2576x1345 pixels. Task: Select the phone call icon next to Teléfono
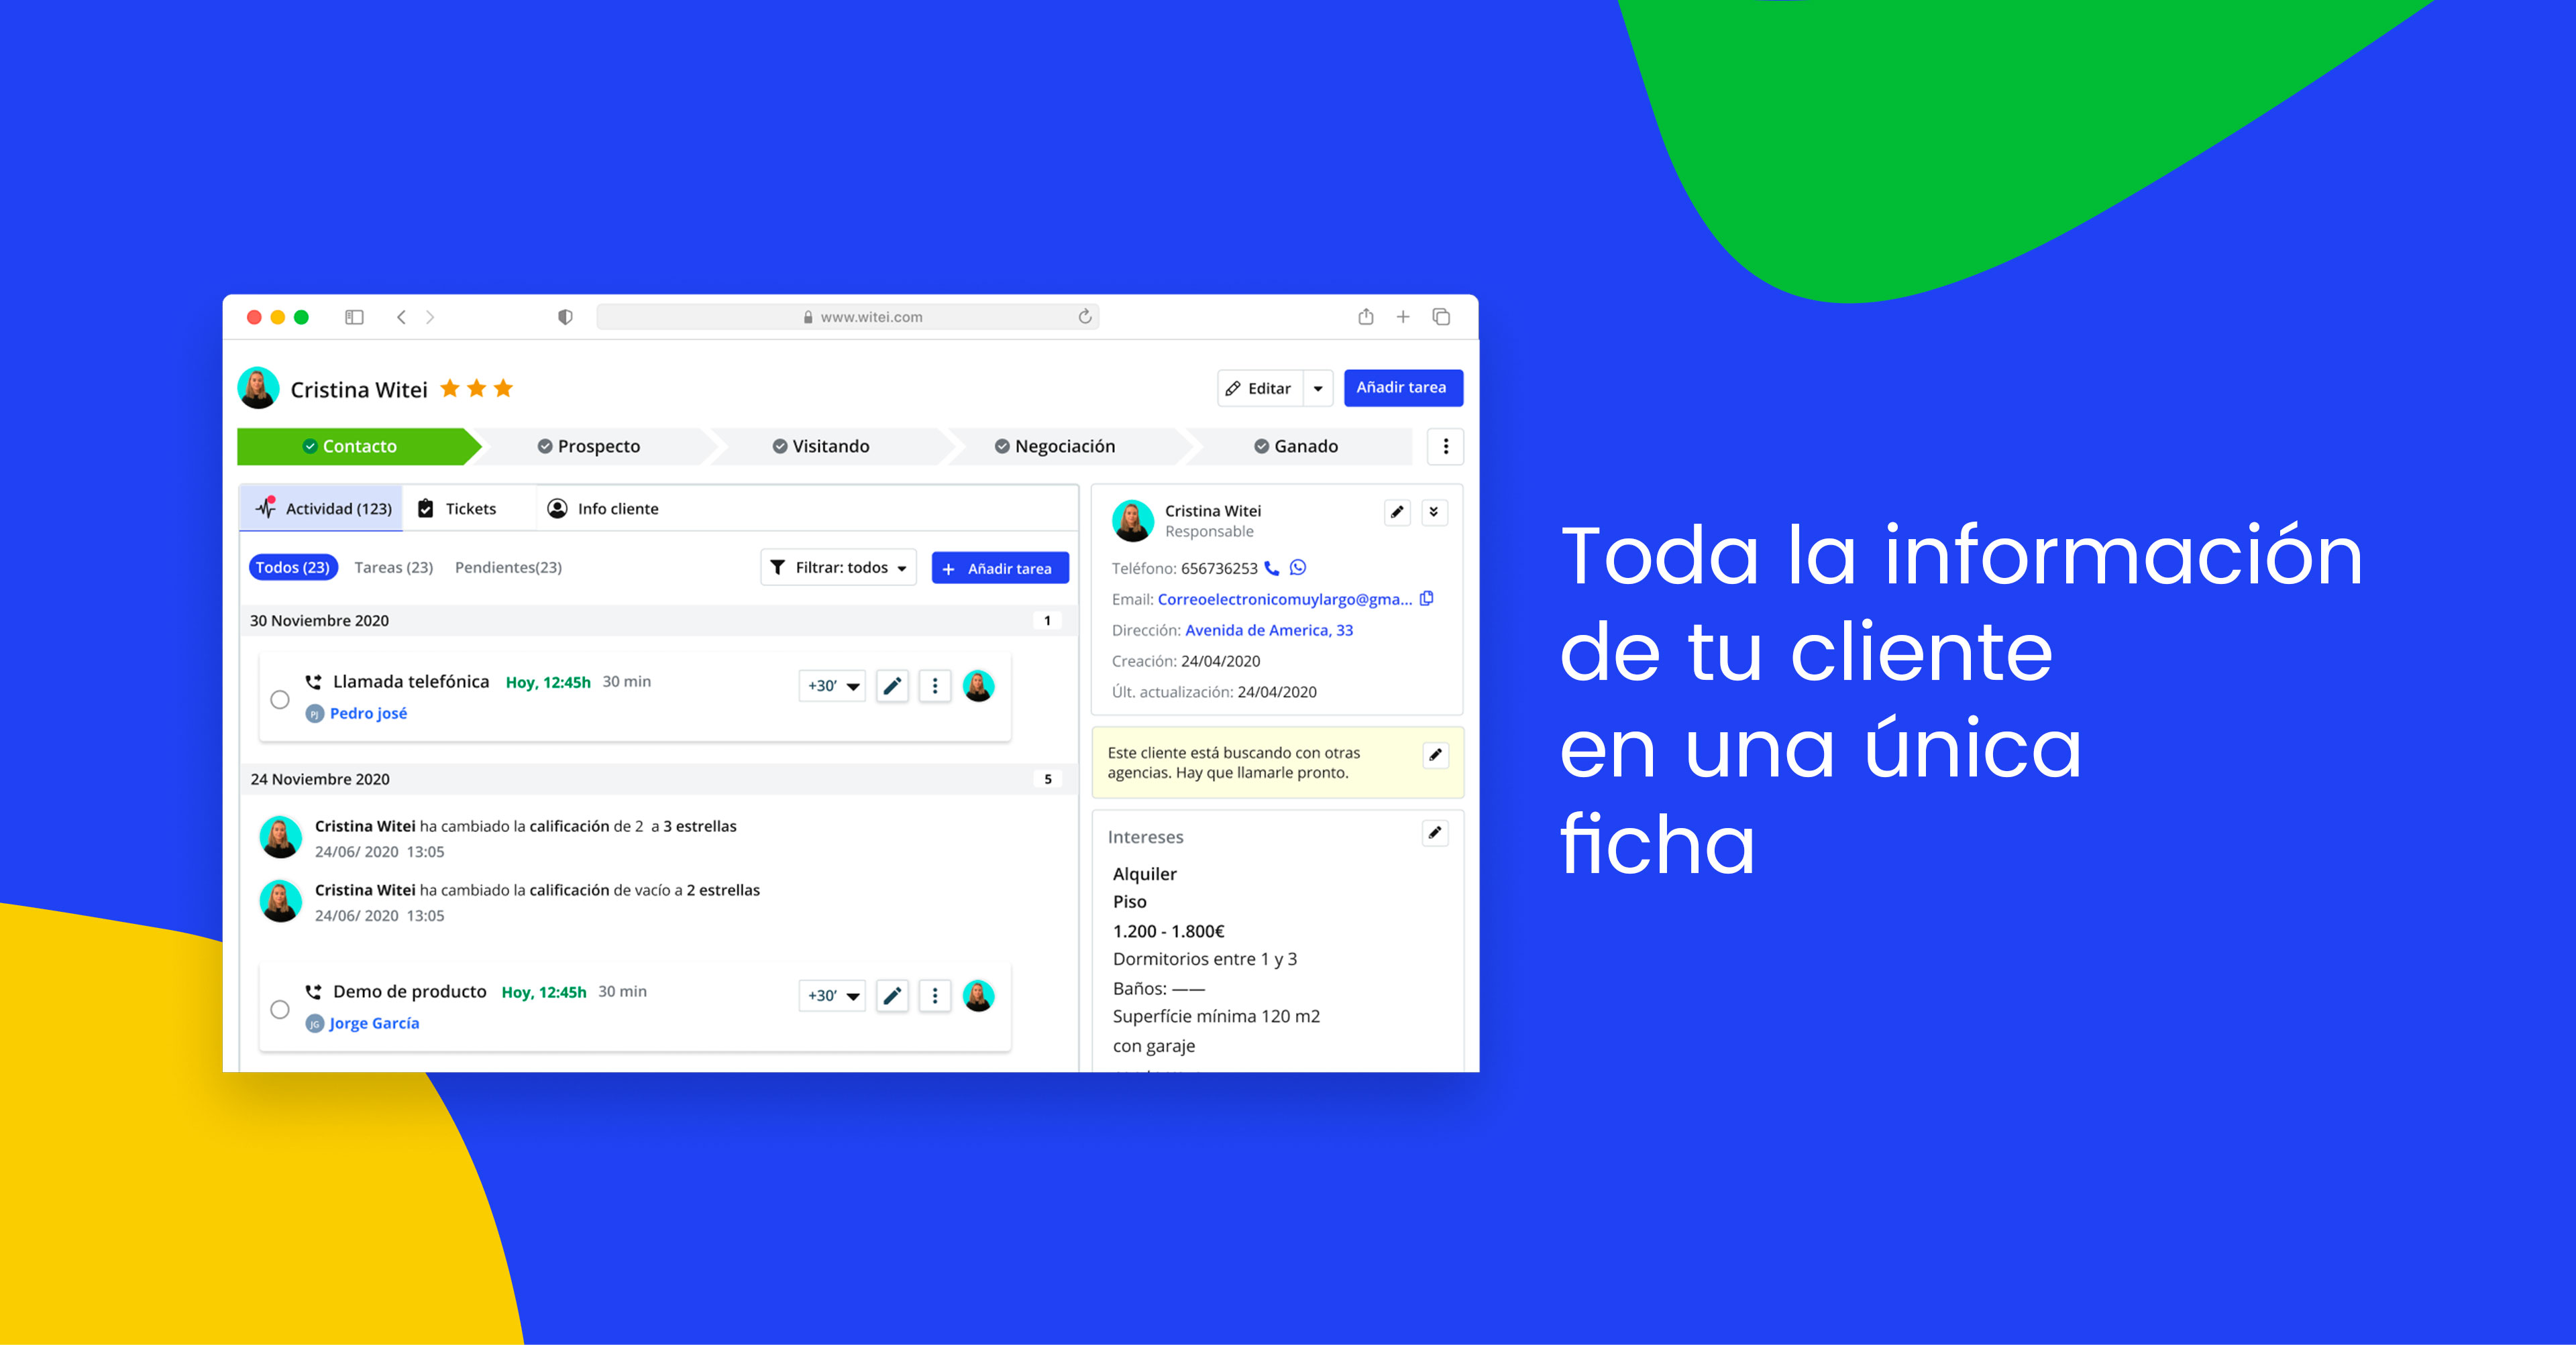coord(1272,568)
